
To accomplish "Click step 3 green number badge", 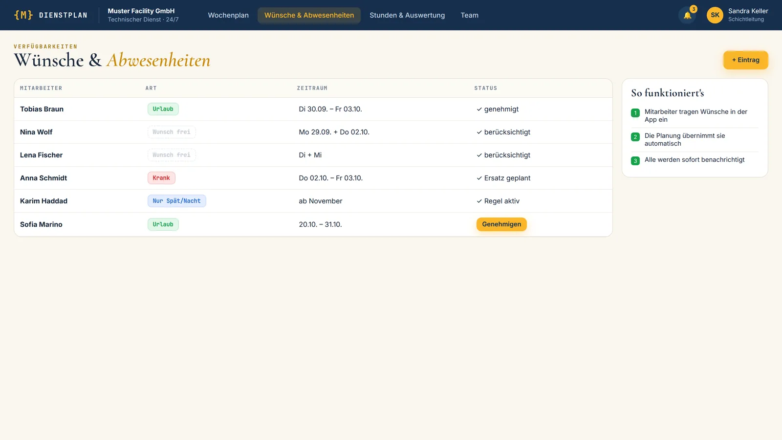I will tap(635, 161).
